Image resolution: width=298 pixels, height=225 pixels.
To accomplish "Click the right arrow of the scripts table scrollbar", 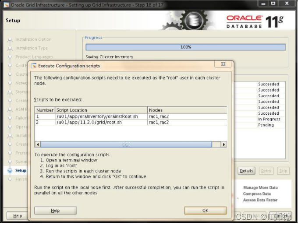I will click(223, 144).
